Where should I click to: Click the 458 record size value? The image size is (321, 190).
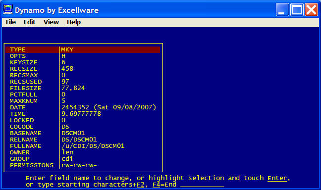[67, 69]
